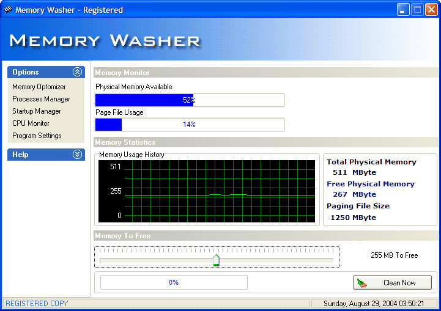441x311 pixels.
Task: Click the 255 axis label on graph
Action: 116,191
